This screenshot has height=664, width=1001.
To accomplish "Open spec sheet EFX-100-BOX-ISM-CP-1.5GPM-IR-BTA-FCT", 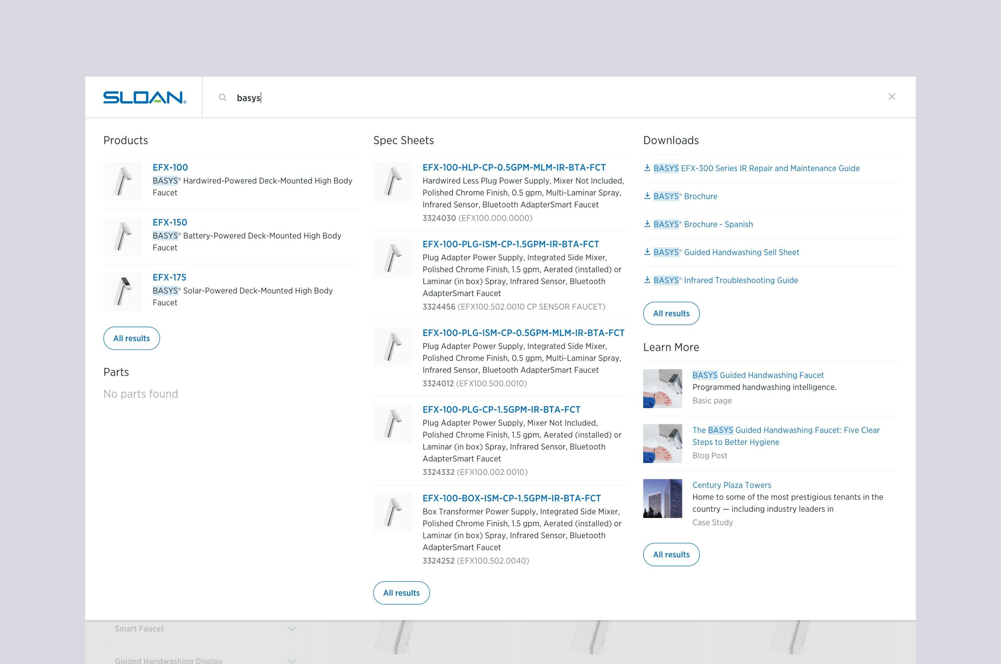I will click(x=511, y=498).
